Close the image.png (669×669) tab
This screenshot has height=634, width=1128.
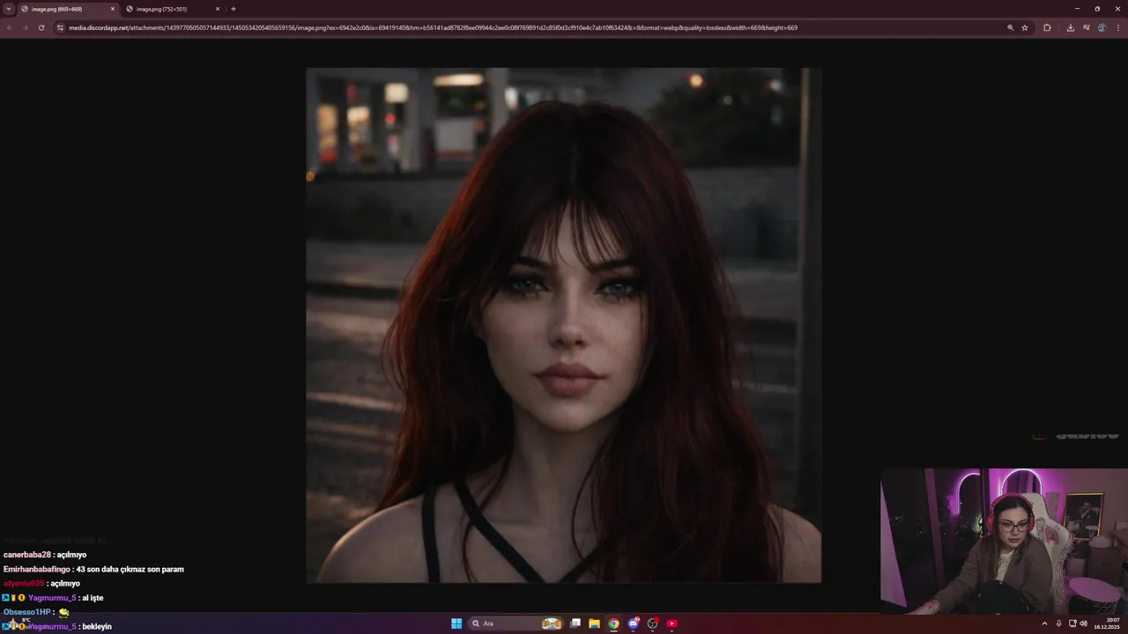pyautogui.click(x=113, y=9)
